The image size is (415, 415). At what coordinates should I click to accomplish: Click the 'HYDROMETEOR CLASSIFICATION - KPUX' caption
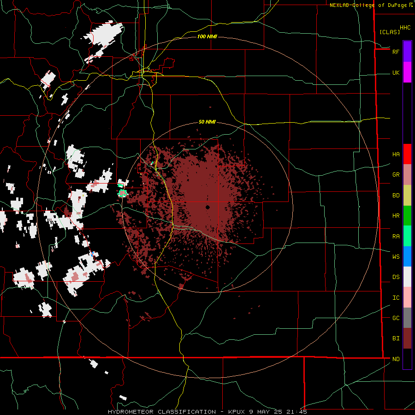[x=178, y=412]
